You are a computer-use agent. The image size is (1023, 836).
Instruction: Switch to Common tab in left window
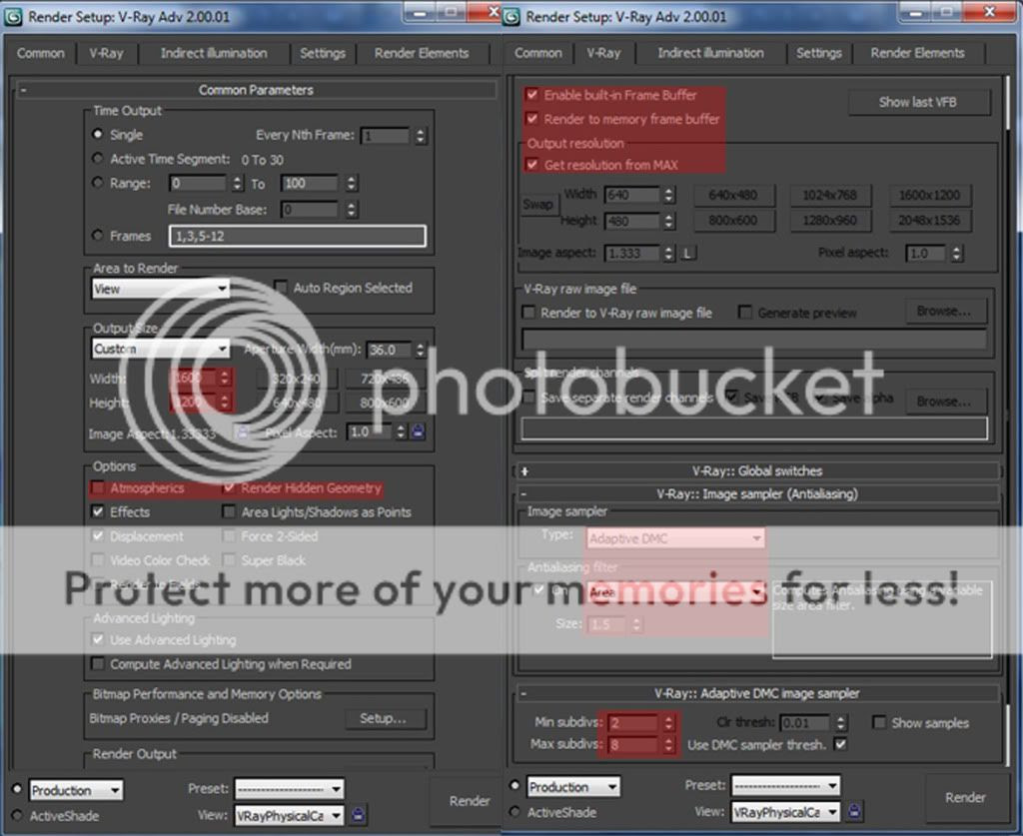pos(40,53)
